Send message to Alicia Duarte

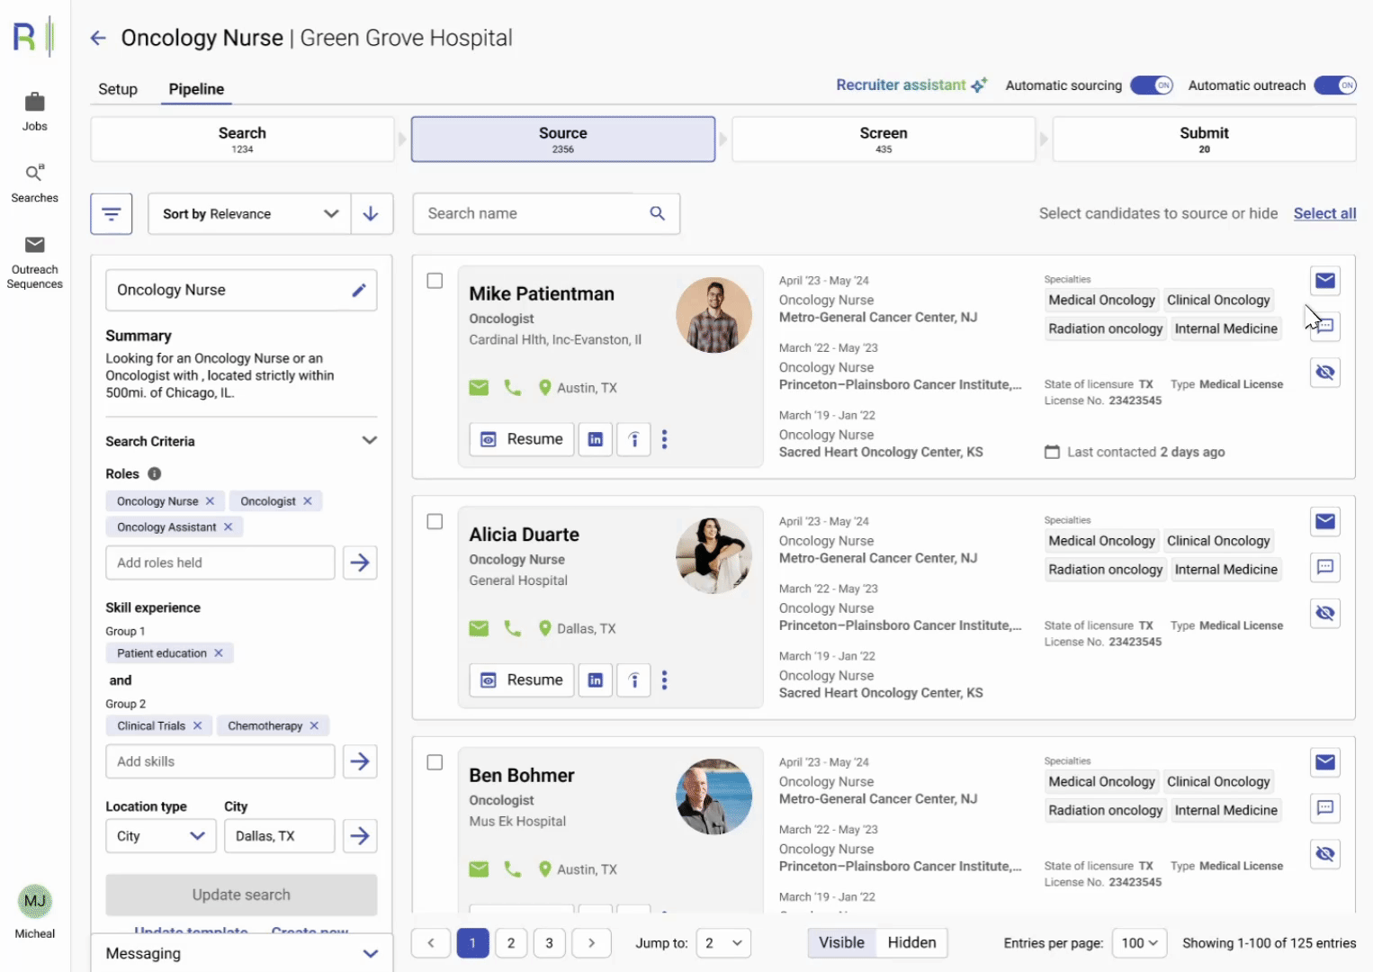(x=1325, y=567)
